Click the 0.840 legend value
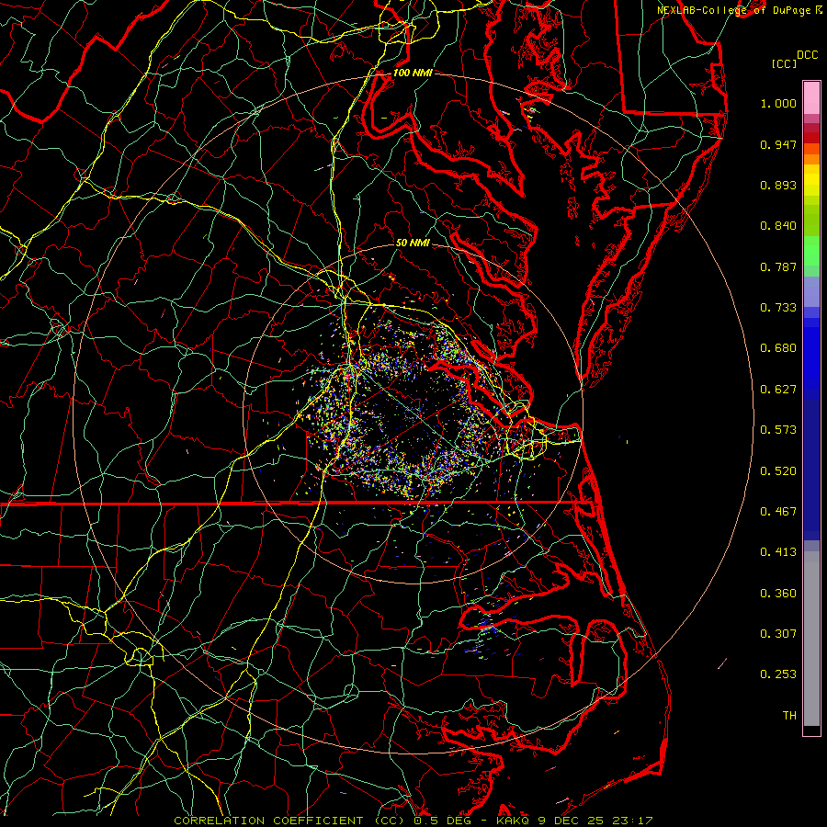Screen dimensions: 827x827 778,226
